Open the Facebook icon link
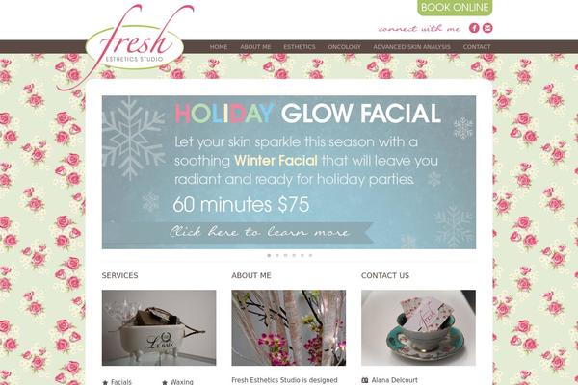This screenshot has height=385, width=578. (474, 28)
